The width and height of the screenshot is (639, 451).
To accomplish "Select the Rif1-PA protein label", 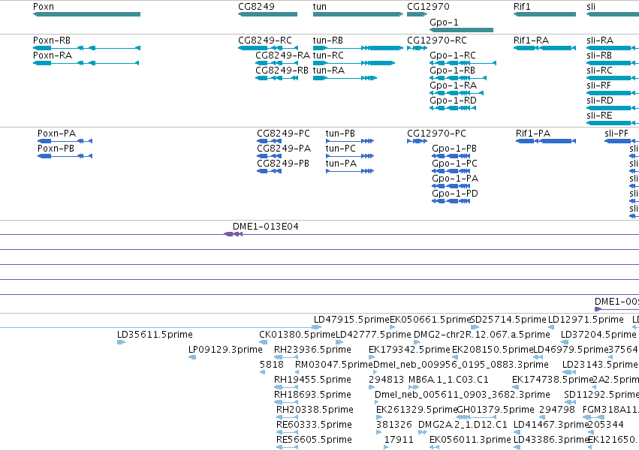I will pyautogui.click(x=533, y=134).
